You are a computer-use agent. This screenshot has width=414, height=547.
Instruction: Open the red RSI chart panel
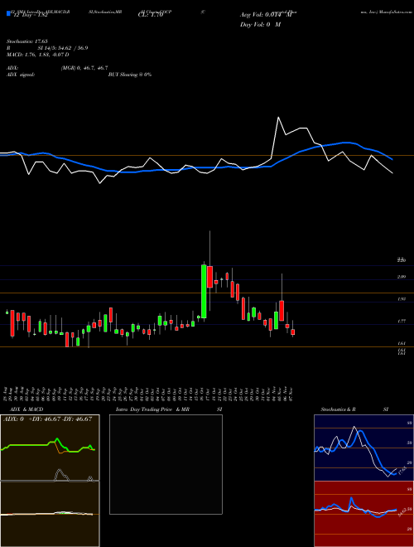pos(363,514)
